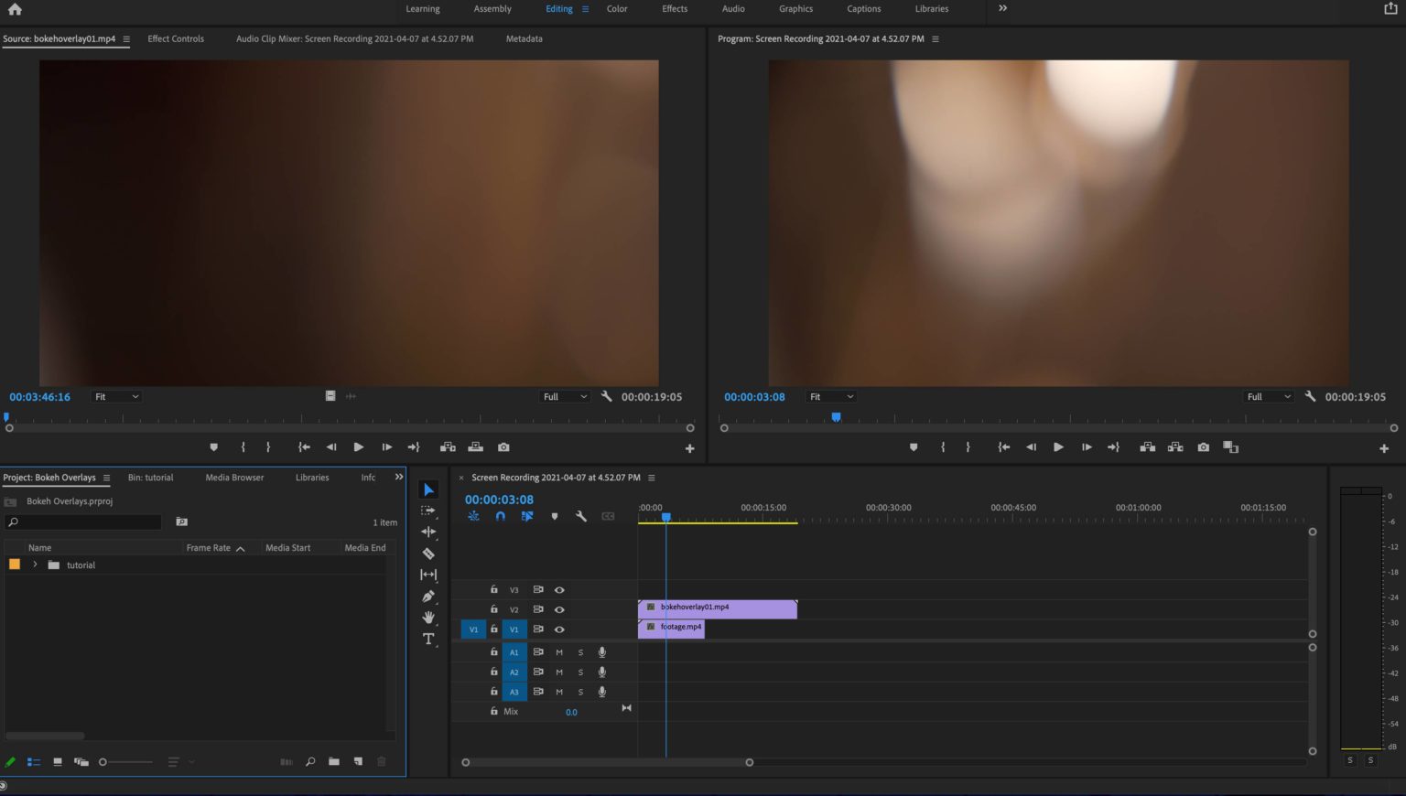
Task: Open the Effect Controls panel tab
Action: coord(176,39)
